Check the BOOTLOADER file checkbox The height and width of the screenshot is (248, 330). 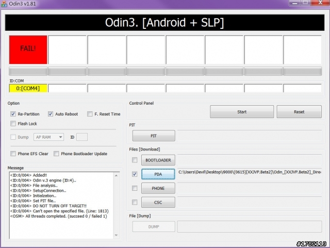[x=135, y=160]
